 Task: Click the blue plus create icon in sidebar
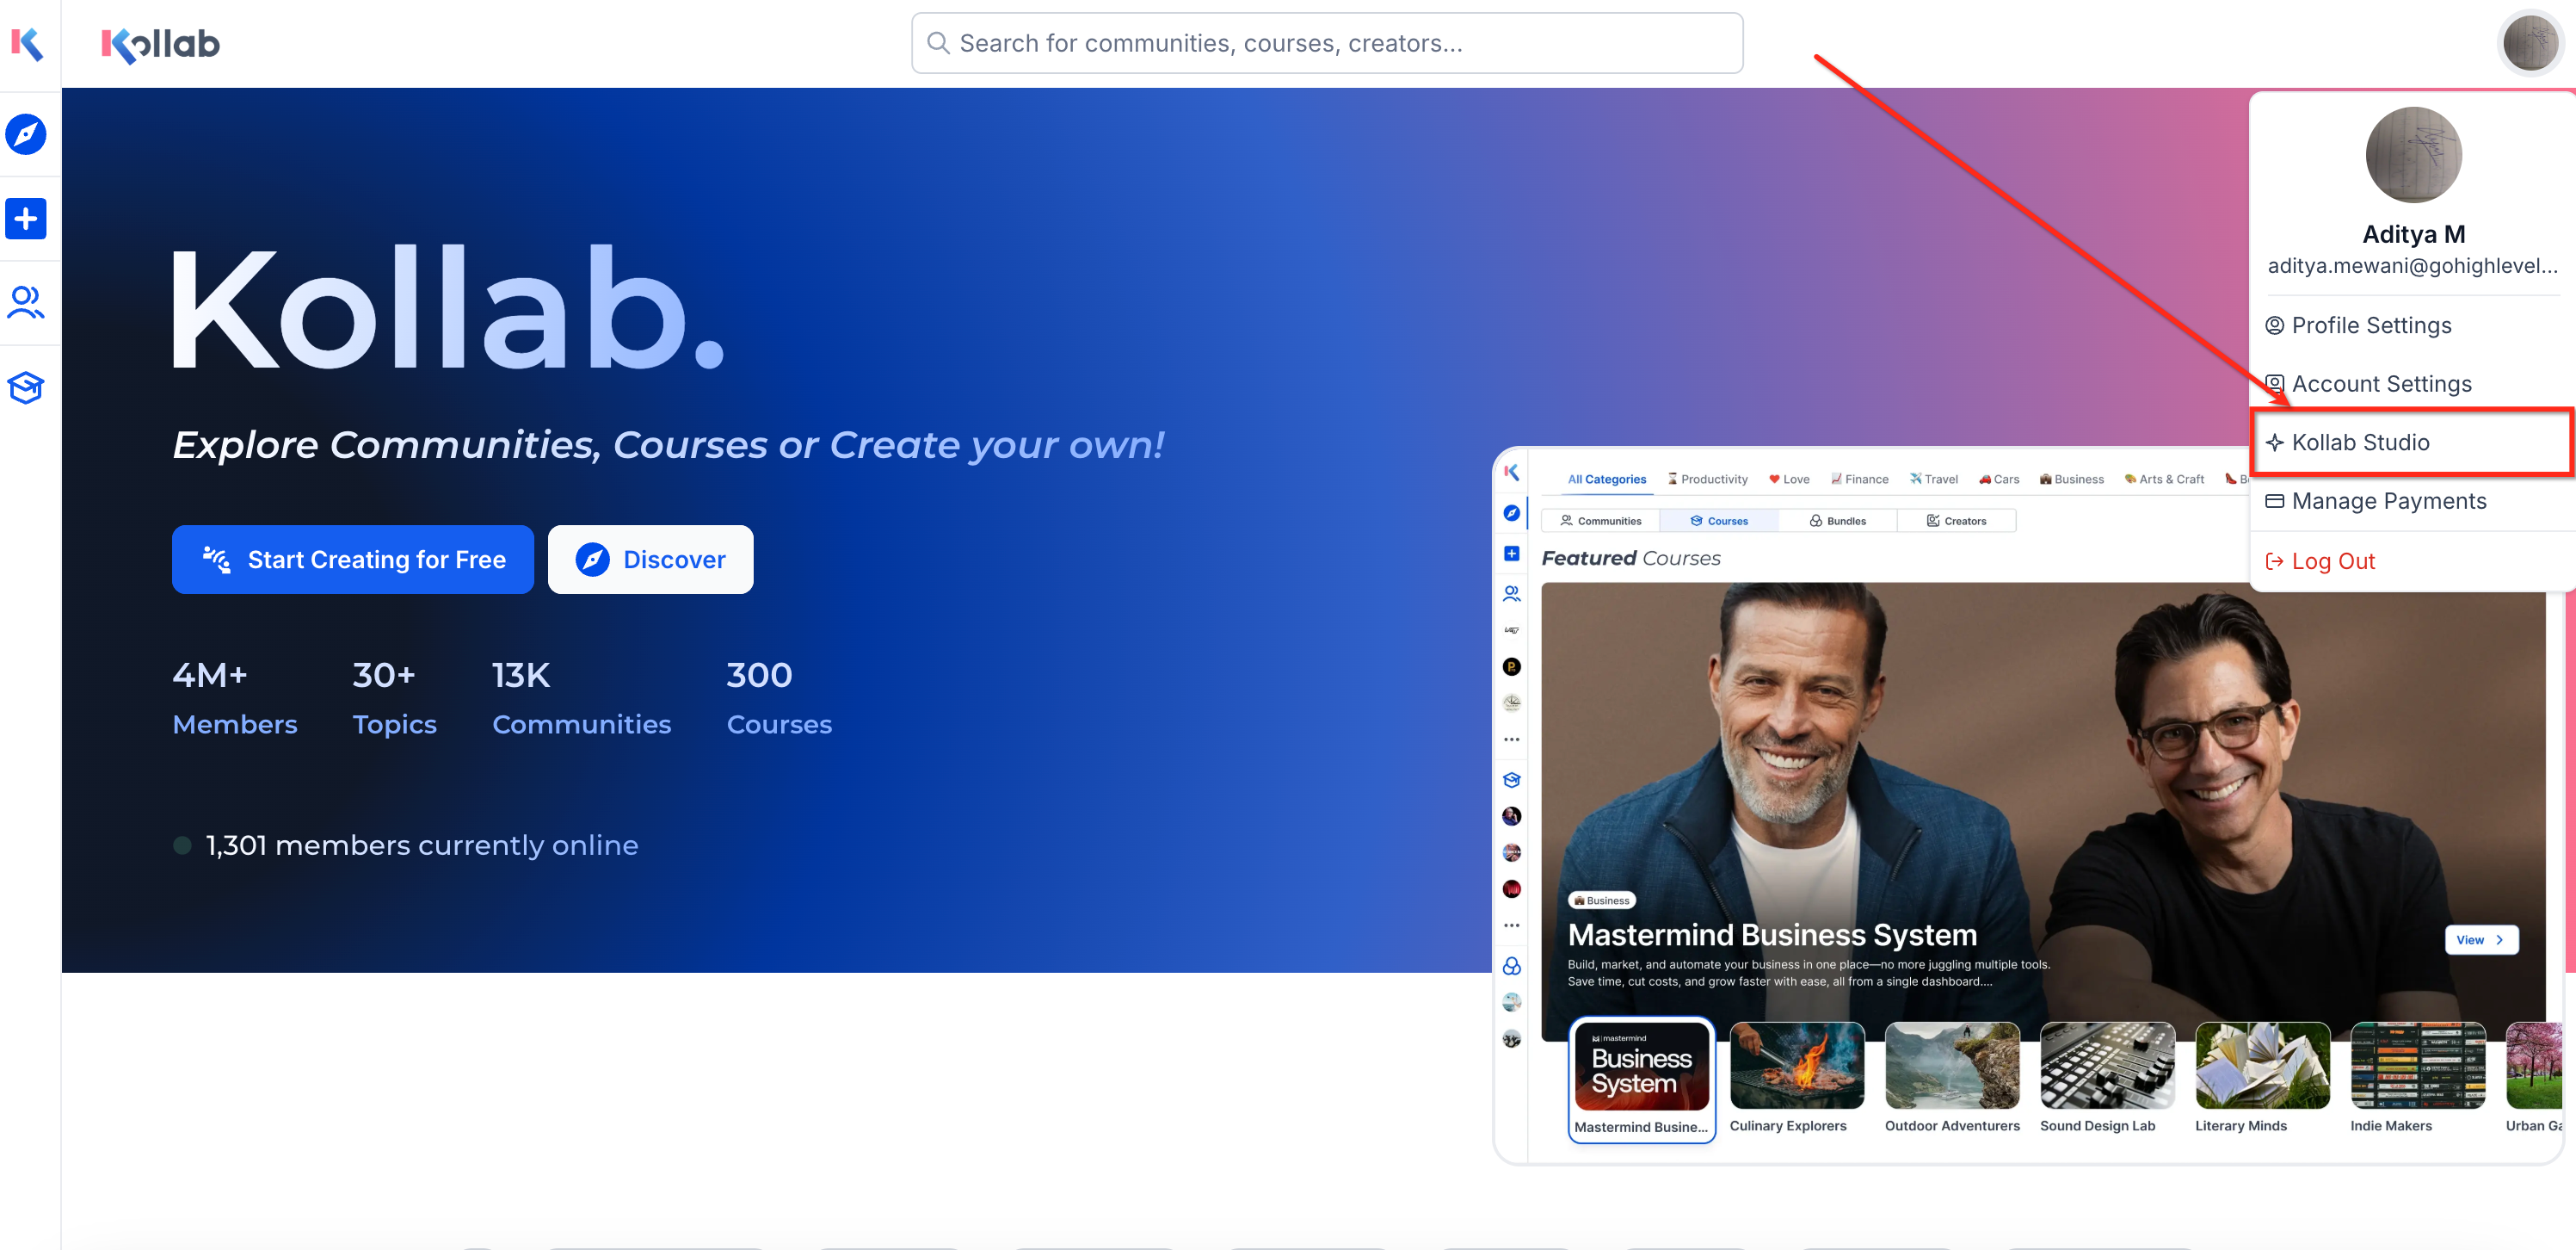click(26, 218)
